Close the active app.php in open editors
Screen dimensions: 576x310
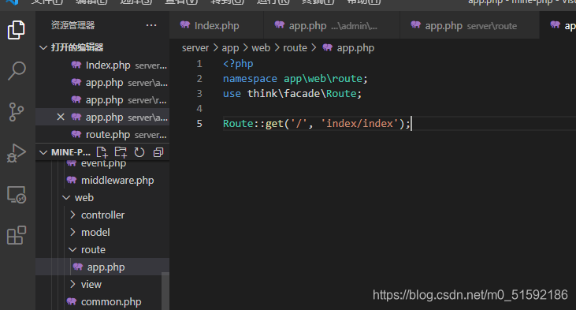pyautogui.click(x=61, y=117)
